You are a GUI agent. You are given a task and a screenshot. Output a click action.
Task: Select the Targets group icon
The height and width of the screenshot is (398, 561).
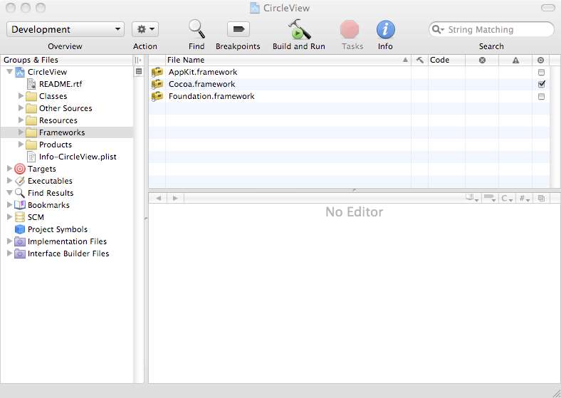click(x=20, y=169)
